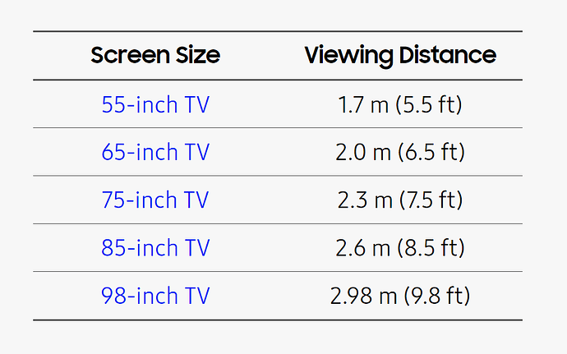Click the Screen Size column header
The image size is (567, 354).
click(155, 55)
